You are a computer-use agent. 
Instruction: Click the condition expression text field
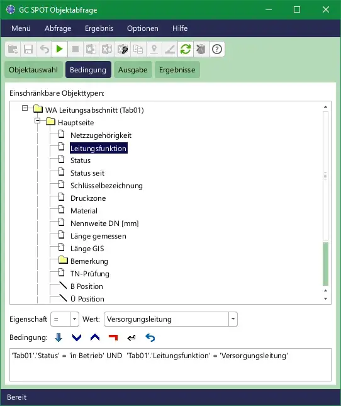click(170, 364)
